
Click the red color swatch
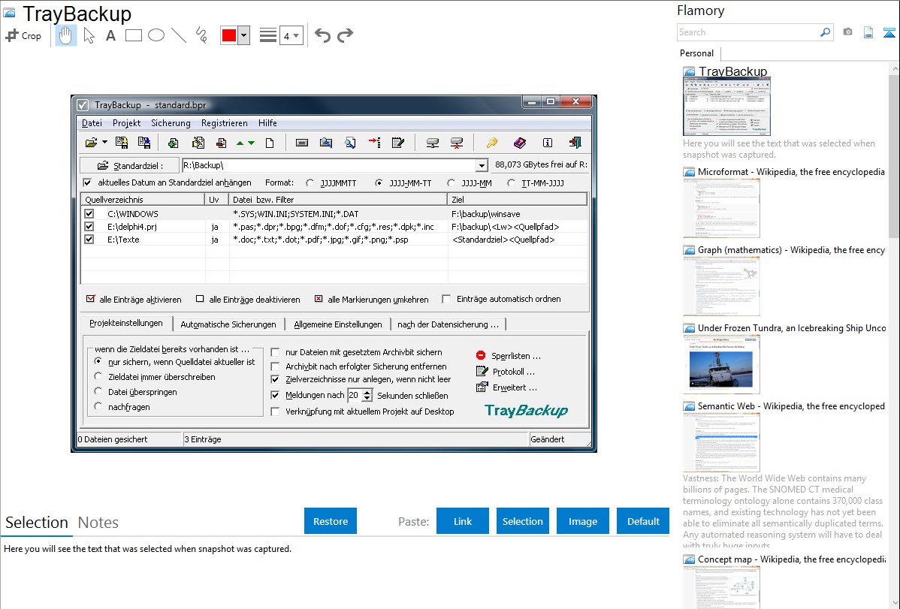click(229, 35)
